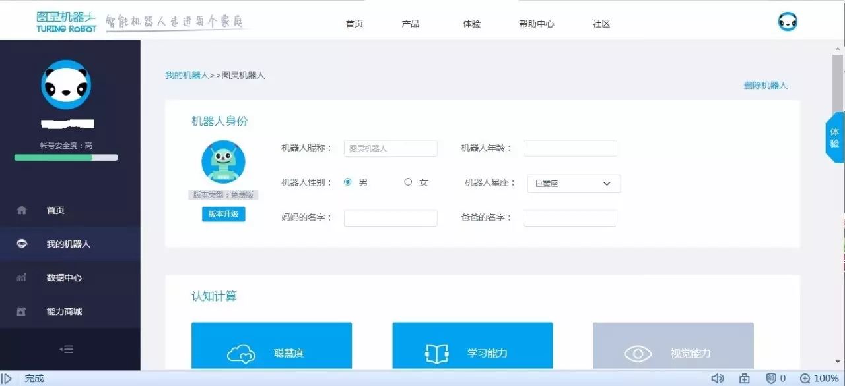Click the large panda profile avatar in sidebar
845x386 pixels.
66,84
